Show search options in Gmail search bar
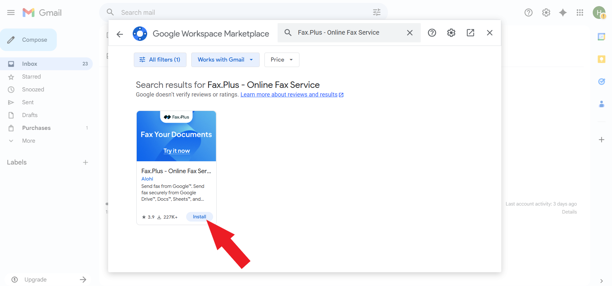The height and width of the screenshot is (286, 612). click(376, 12)
